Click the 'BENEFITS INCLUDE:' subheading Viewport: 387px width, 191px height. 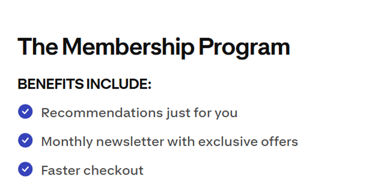(84, 84)
